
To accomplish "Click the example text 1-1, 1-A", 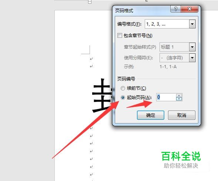I will click(x=168, y=67).
